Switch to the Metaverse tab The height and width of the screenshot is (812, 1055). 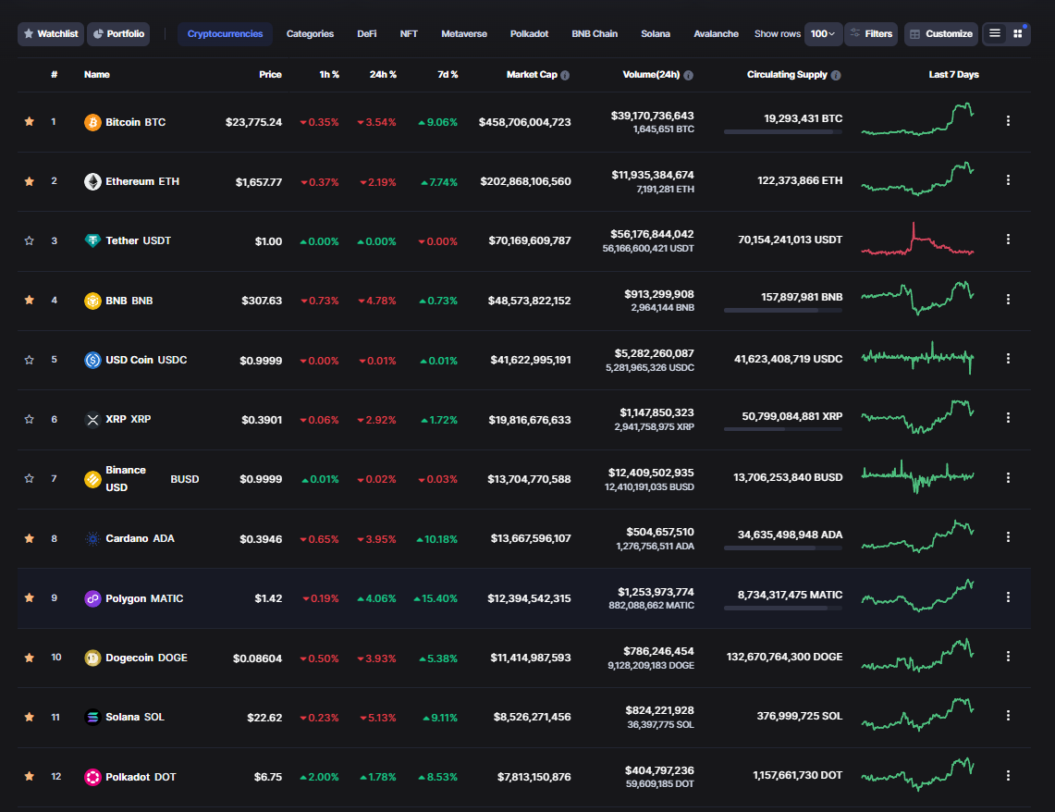click(x=464, y=33)
